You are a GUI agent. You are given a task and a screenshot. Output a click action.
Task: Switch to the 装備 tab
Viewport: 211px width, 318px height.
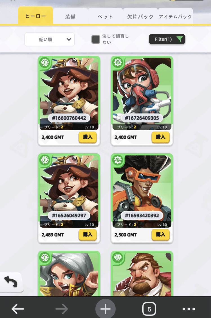[x=70, y=17]
